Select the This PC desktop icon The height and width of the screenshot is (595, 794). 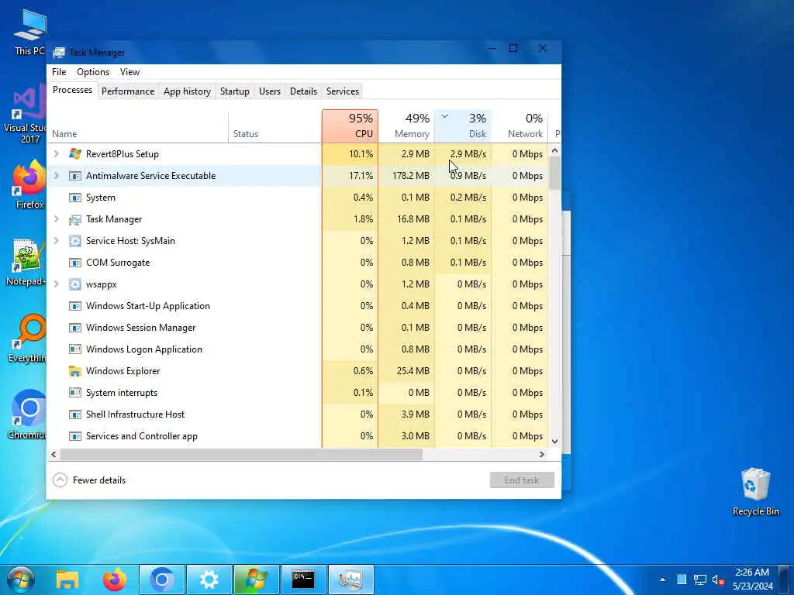29,33
